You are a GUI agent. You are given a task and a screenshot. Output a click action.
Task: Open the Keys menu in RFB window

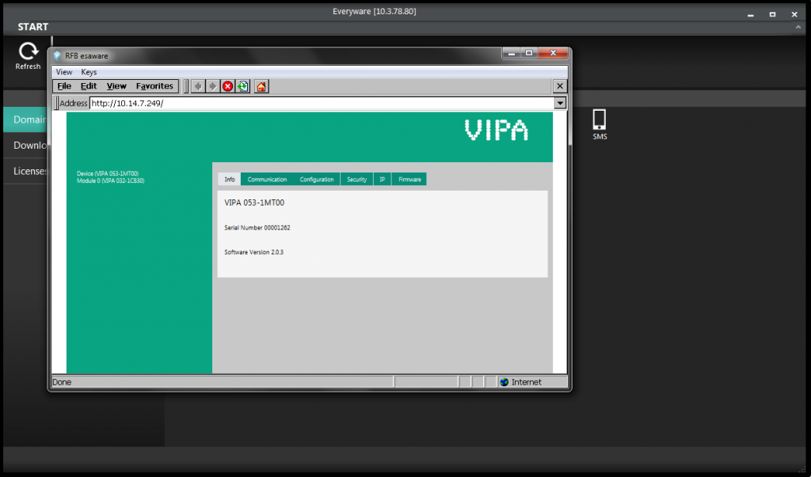tap(89, 72)
